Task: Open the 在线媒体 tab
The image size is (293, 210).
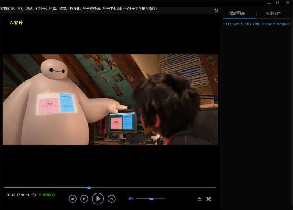Action: (273, 14)
